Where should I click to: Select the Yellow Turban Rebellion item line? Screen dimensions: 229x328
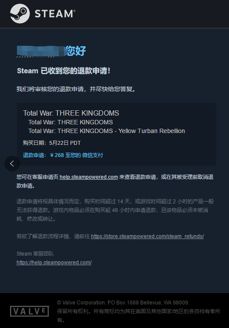pos(107,131)
